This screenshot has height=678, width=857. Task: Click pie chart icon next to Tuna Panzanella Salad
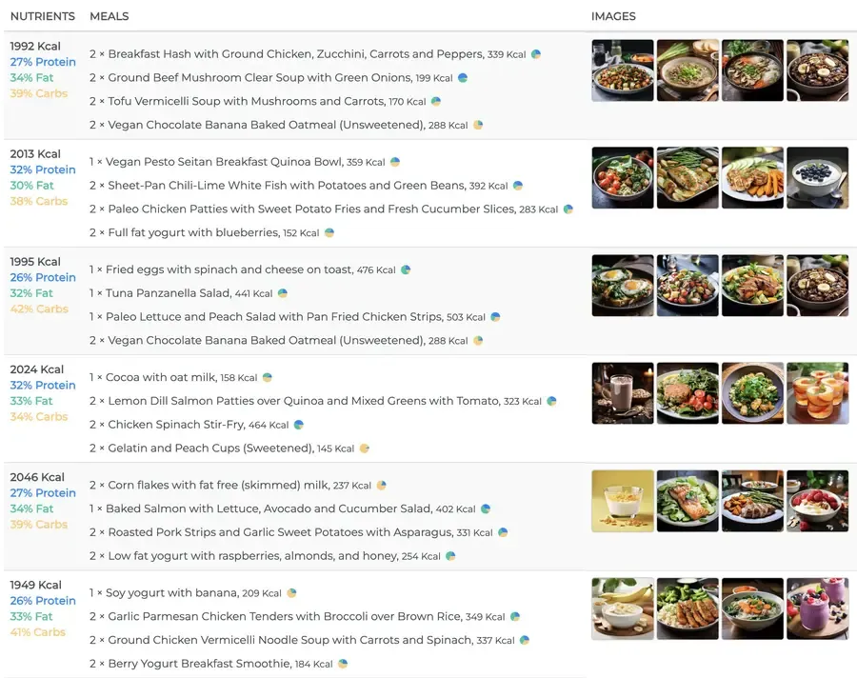(x=283, y=293)
